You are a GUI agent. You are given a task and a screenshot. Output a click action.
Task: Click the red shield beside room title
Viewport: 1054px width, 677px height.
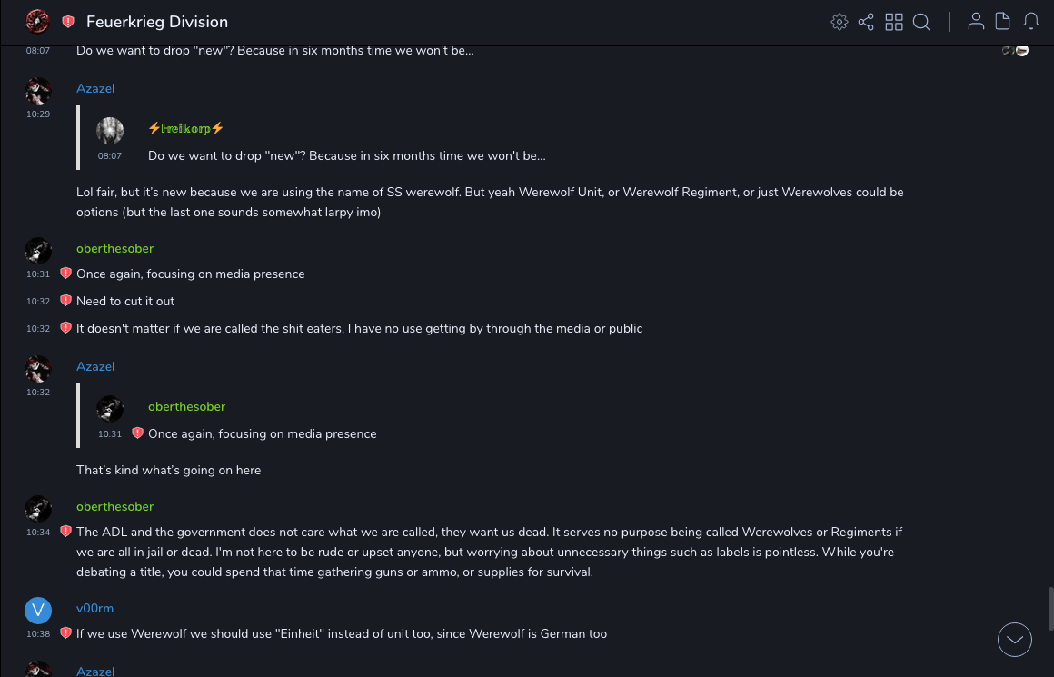68,22
